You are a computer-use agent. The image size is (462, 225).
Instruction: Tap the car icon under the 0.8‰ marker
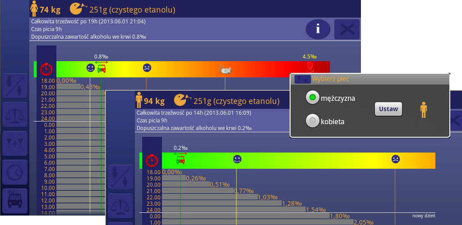coord(102,69)
